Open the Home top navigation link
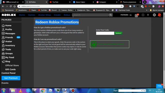This screenshot has width=165, height=93. [22, 15]
